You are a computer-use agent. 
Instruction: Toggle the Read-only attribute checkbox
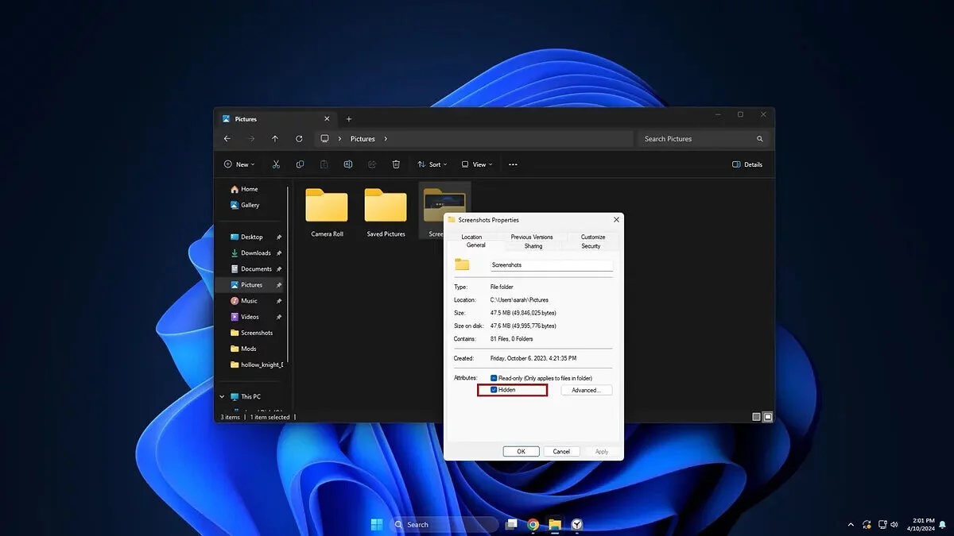pos(494,378)
